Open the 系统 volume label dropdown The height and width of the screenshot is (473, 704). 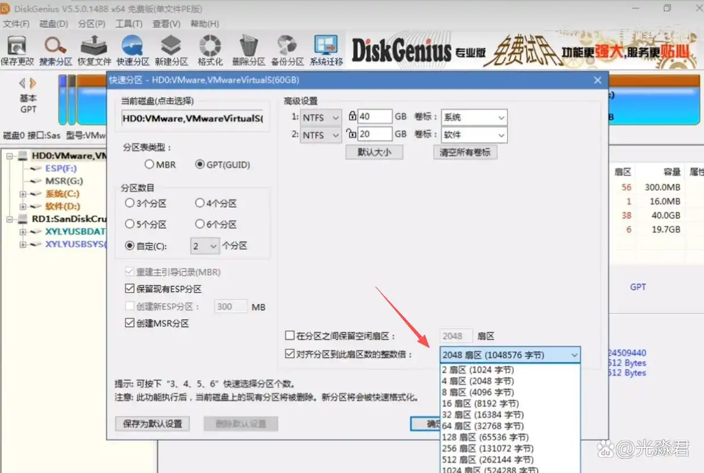pyautogui.click(x=474, y=117)
